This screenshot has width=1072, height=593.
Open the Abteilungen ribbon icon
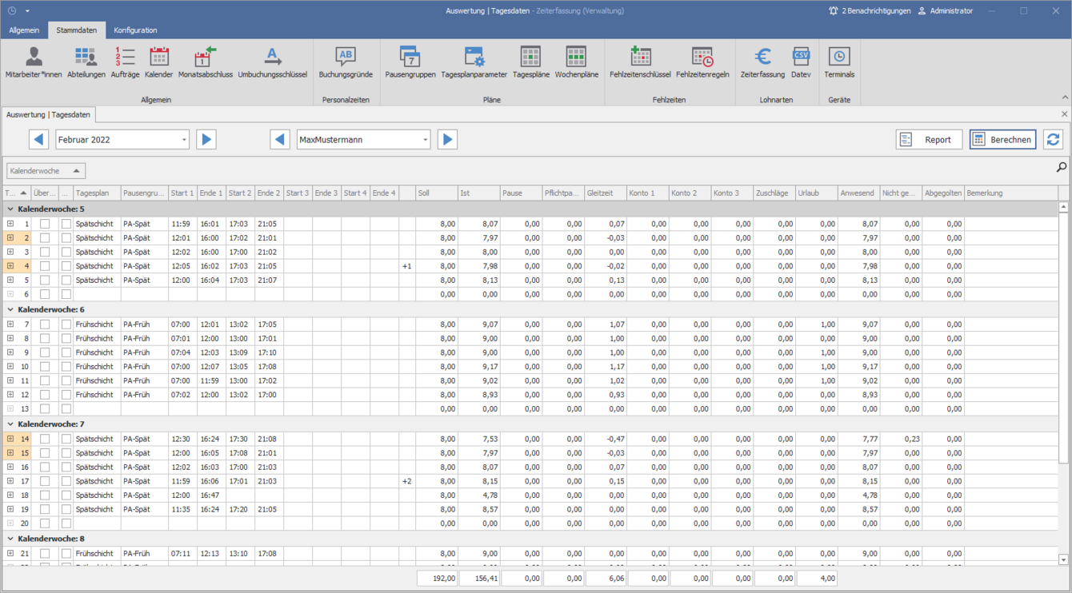(x=86, y=62)
